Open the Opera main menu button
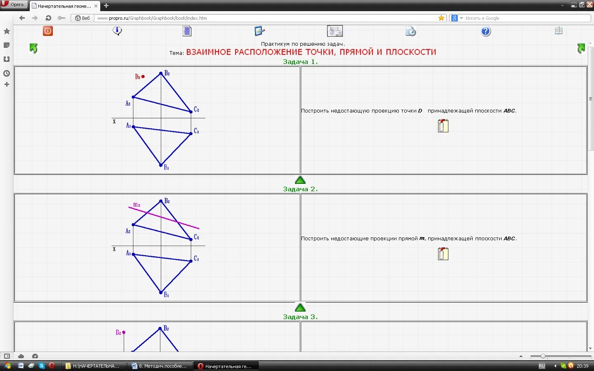 click(14, 5)
